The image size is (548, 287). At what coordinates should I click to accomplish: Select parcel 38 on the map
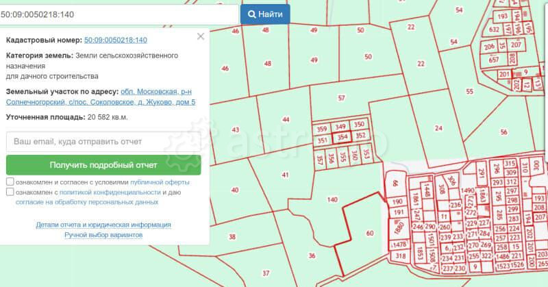(x=232, y=237)
